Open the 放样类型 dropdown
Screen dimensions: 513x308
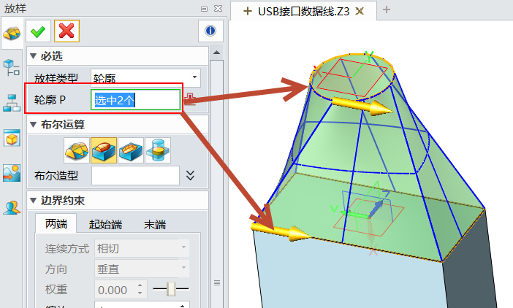coord(146,77)
